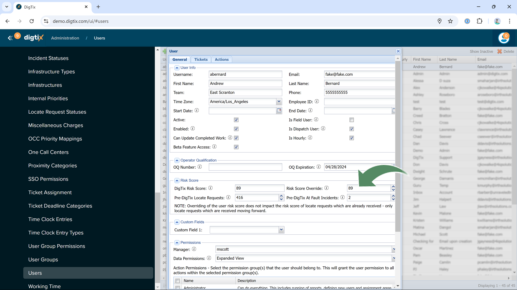Uncheck the Is Hourly checkbox

[x=351, y=138]
